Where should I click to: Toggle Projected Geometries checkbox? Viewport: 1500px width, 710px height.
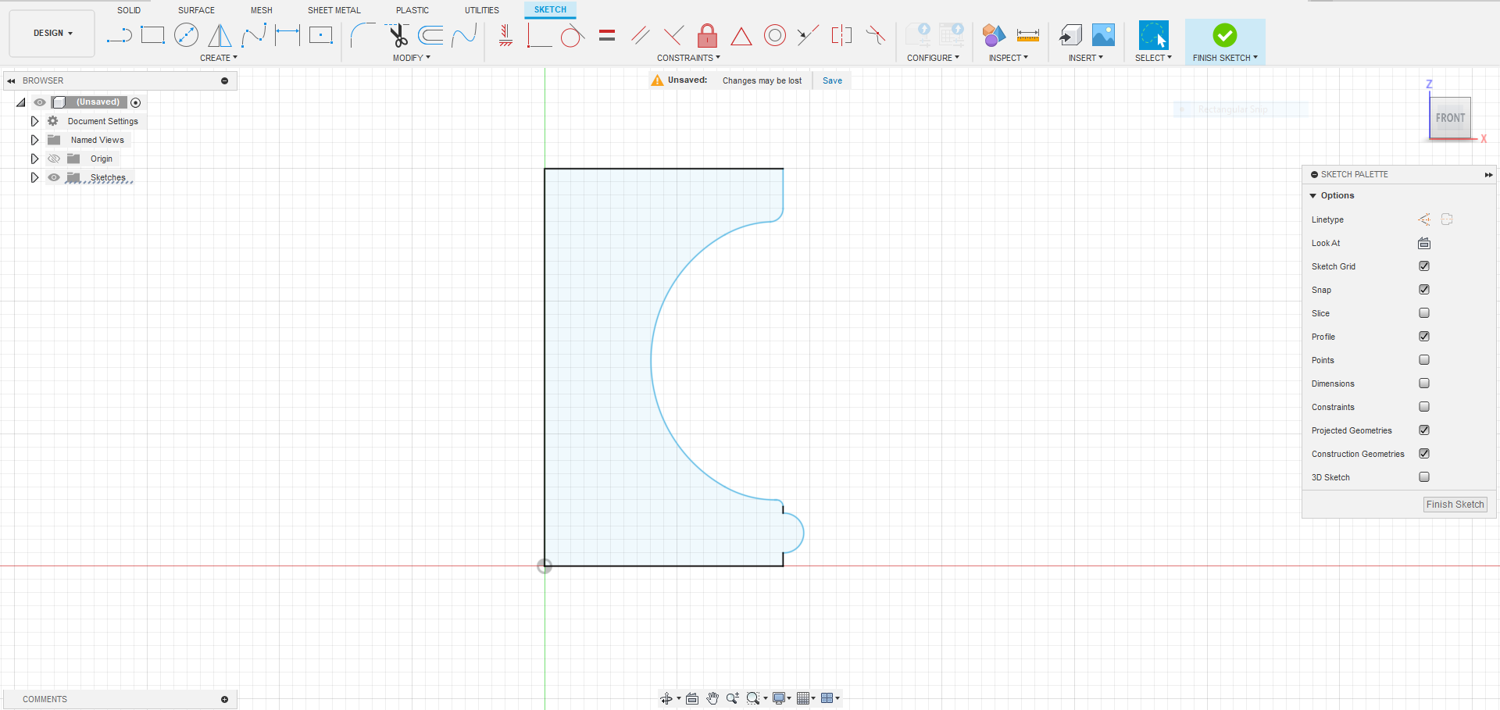pos(1424,430)
